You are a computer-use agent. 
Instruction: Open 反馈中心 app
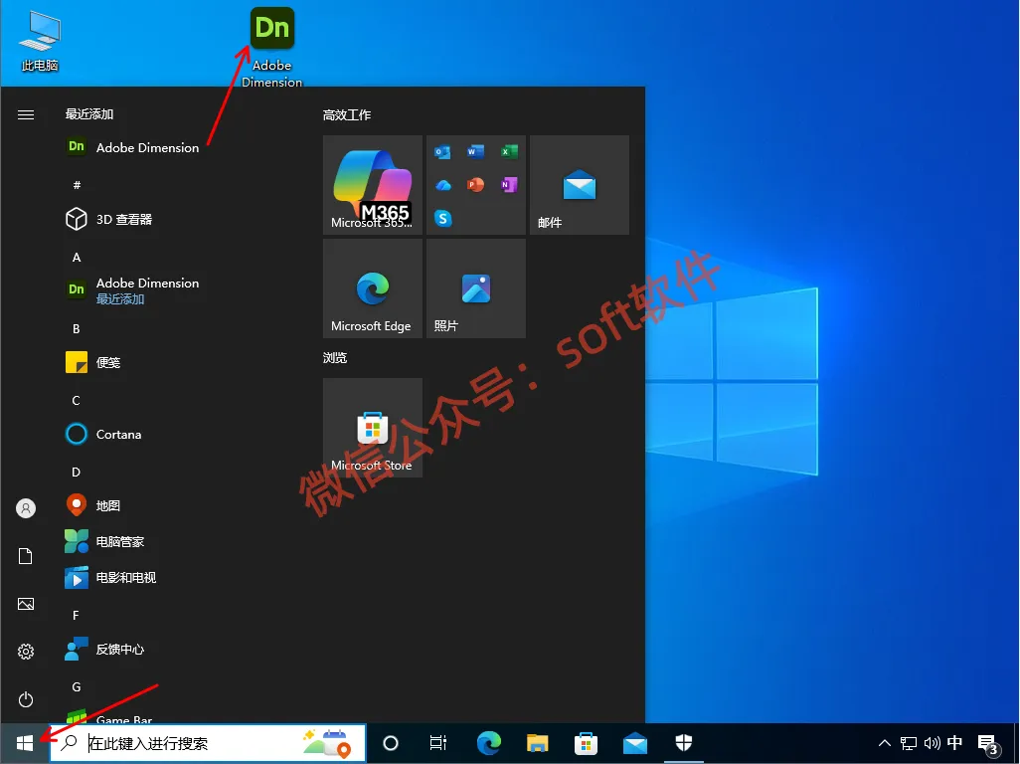tap(105, 649)
